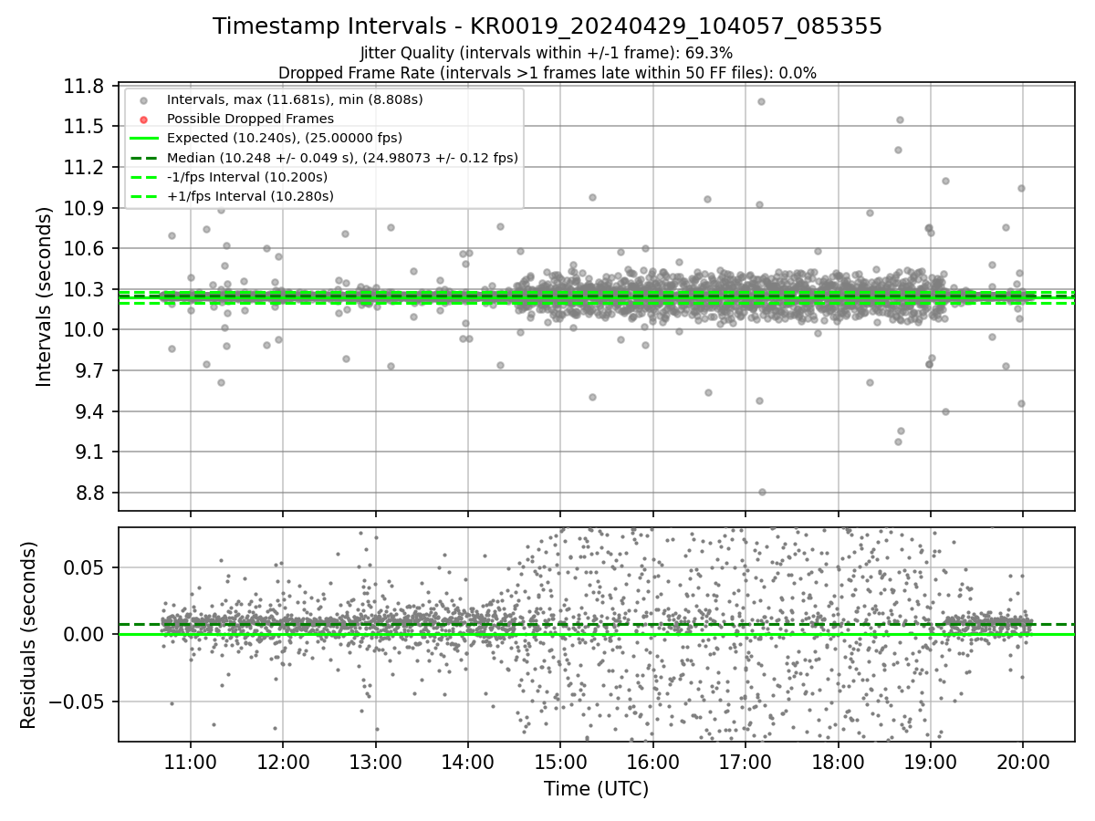Click the 9.1 tick label on intervals axis
1095x821 pixels.
89,452
